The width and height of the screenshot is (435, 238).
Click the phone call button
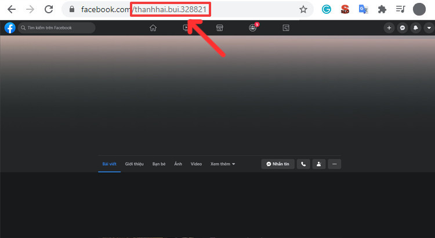(x=303, y=164)
